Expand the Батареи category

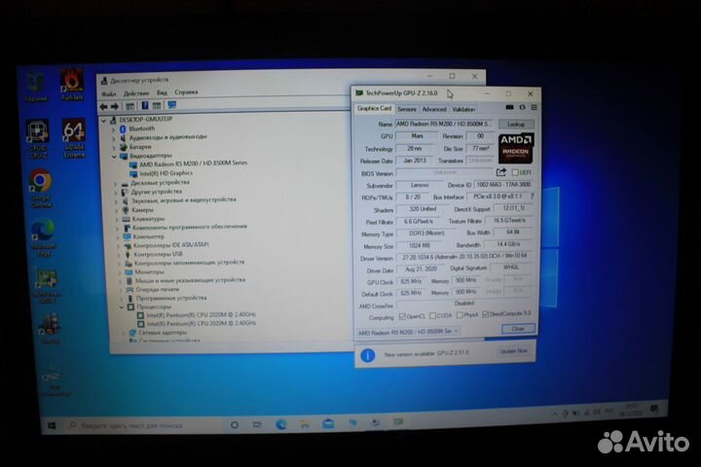tap(114, 148)
